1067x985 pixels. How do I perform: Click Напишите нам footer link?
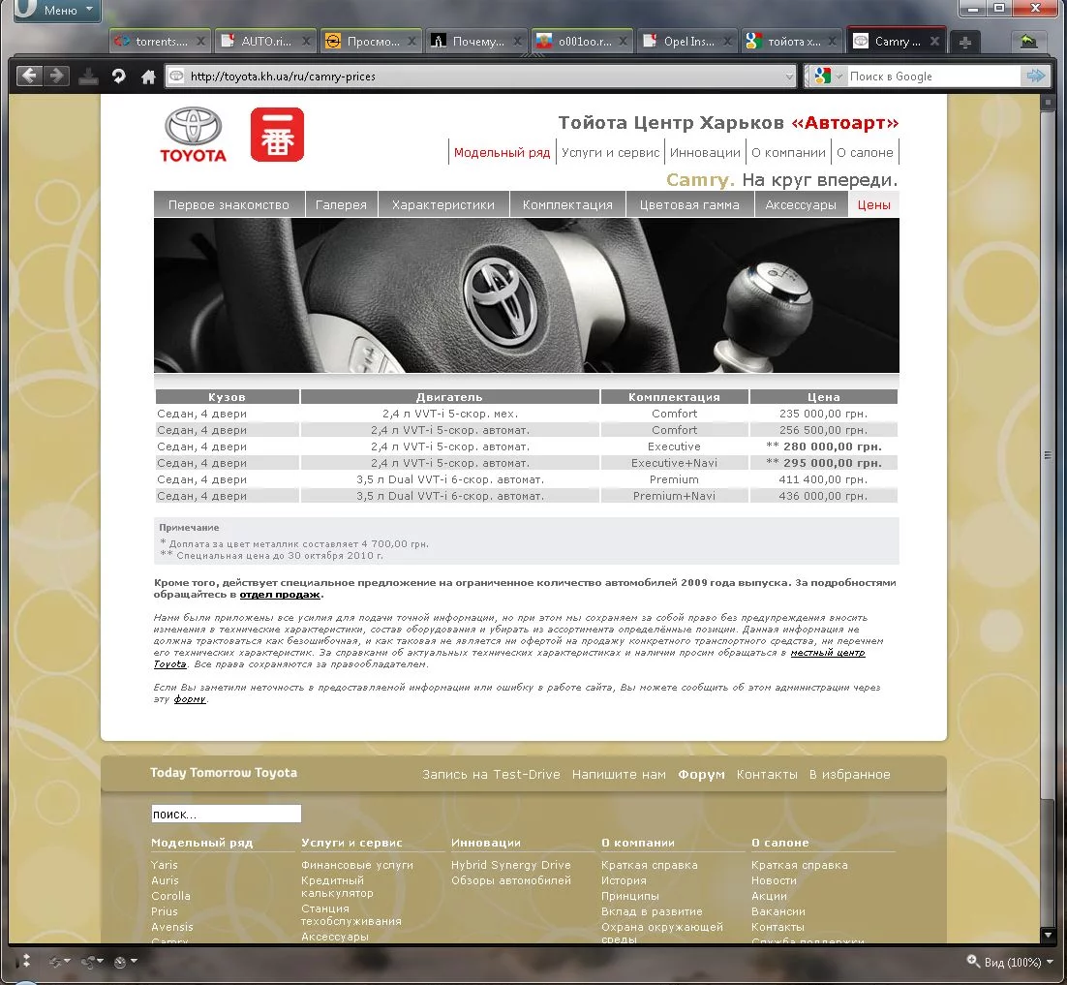point(619,774)
